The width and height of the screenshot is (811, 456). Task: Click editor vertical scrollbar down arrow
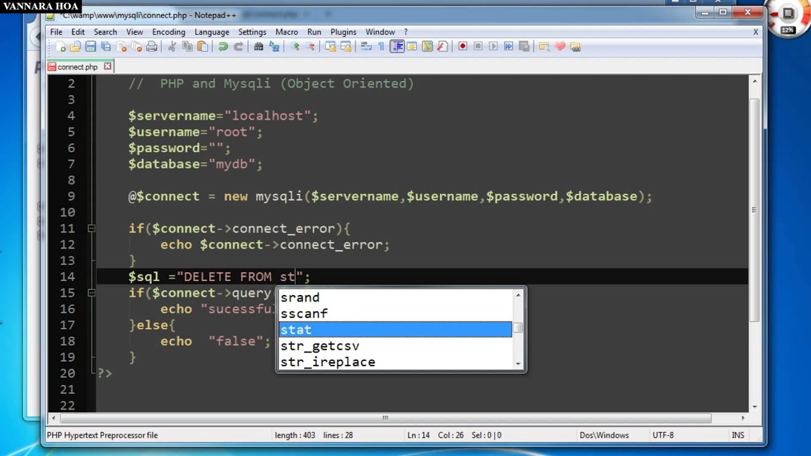(x=755, y=407)
